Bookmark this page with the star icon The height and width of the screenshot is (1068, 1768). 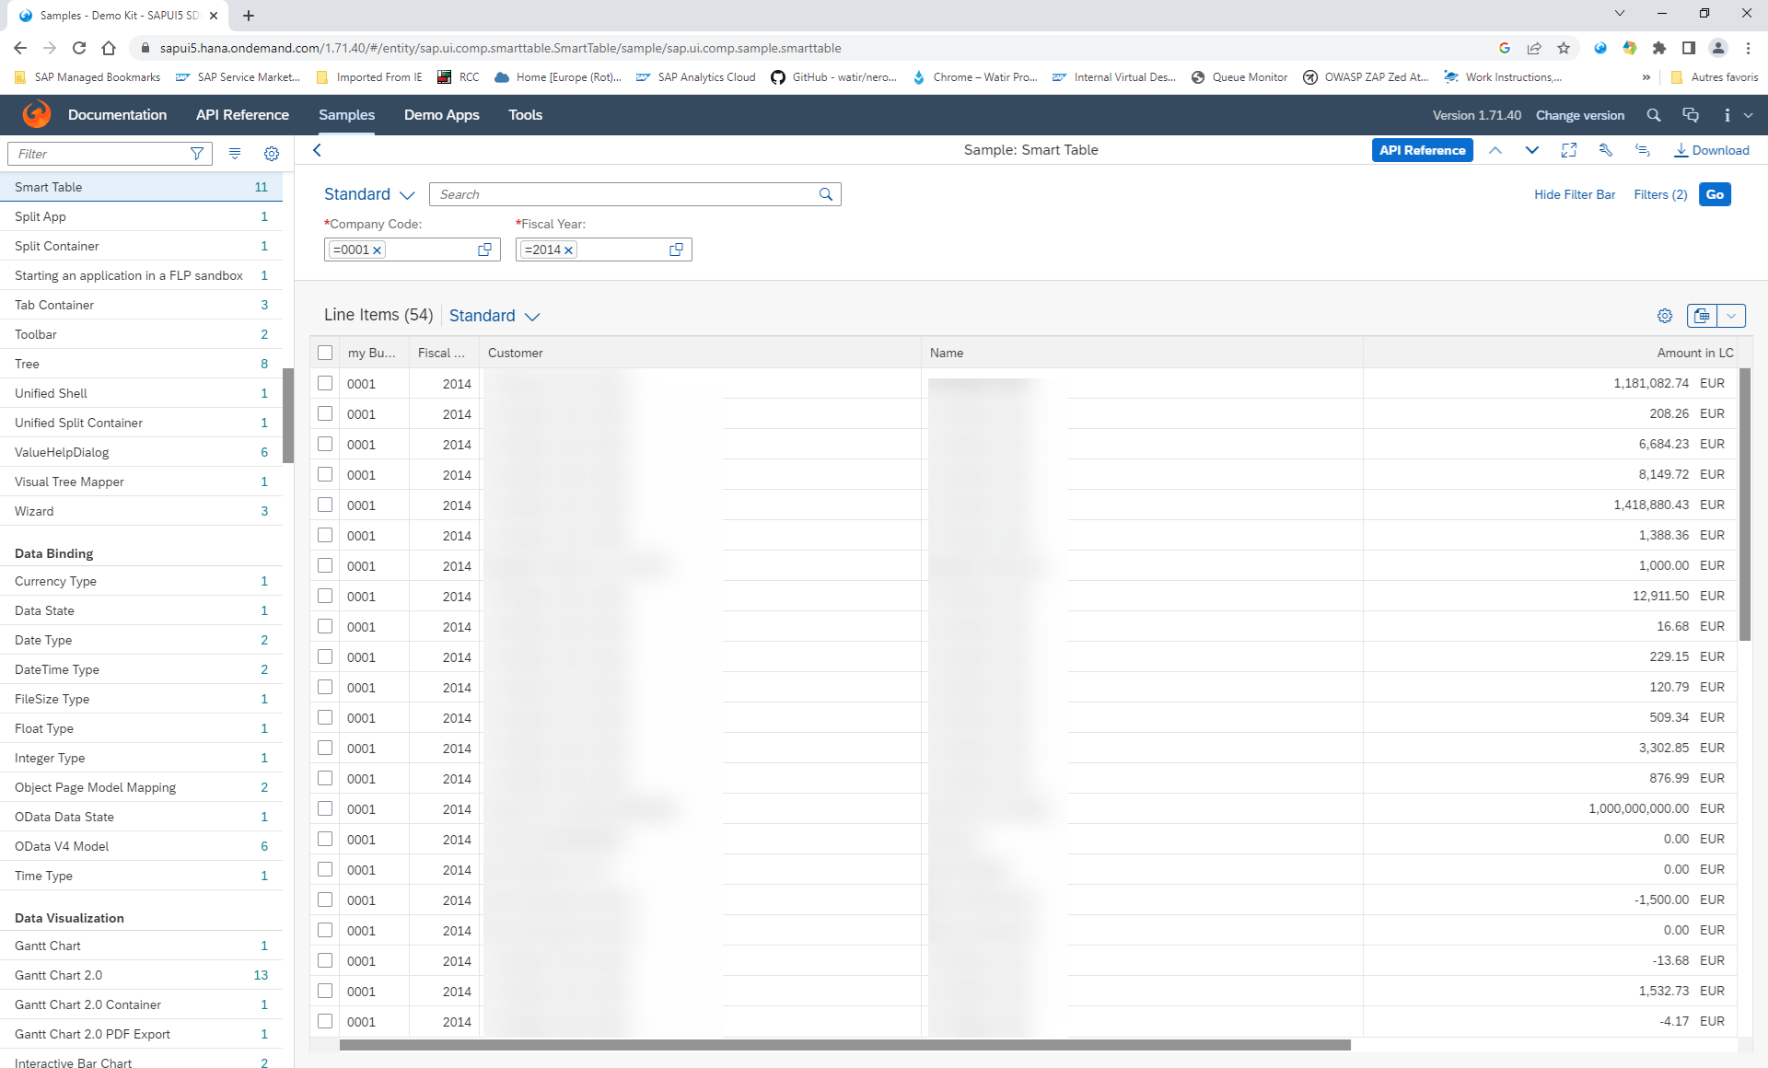coord(1564,48)
